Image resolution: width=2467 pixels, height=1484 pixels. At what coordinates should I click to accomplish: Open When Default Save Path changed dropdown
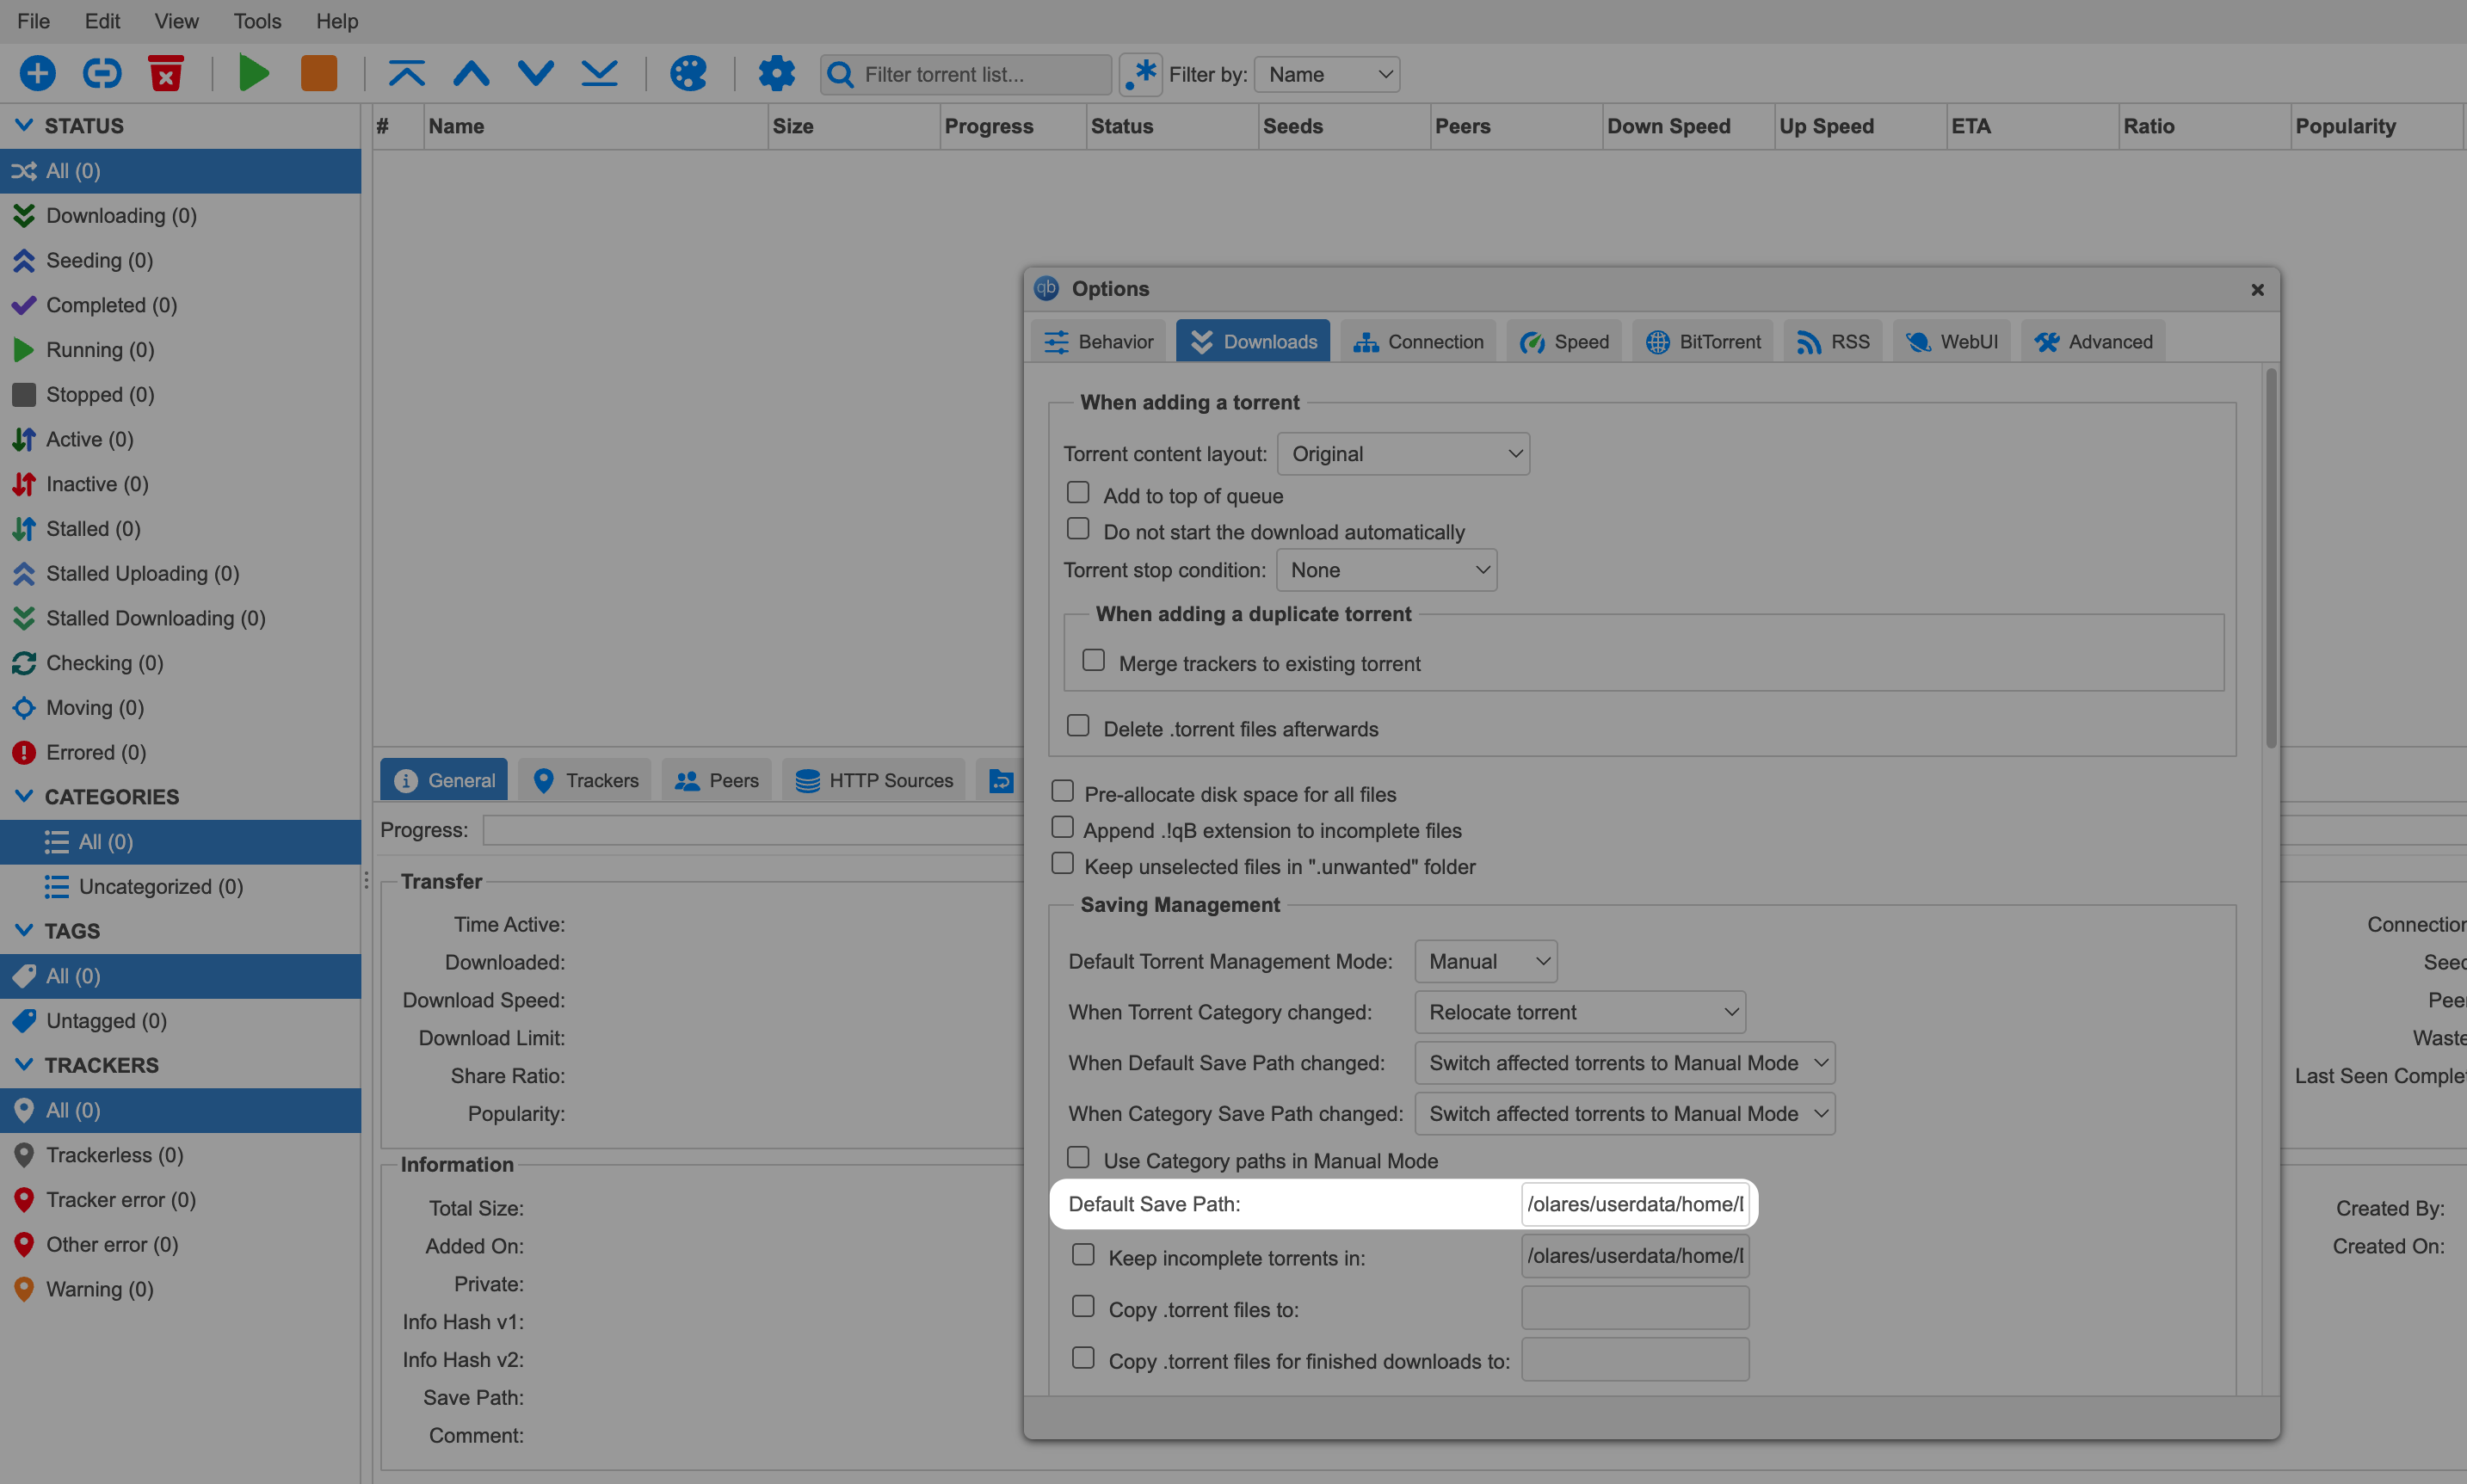(x=1625, y=1063)
